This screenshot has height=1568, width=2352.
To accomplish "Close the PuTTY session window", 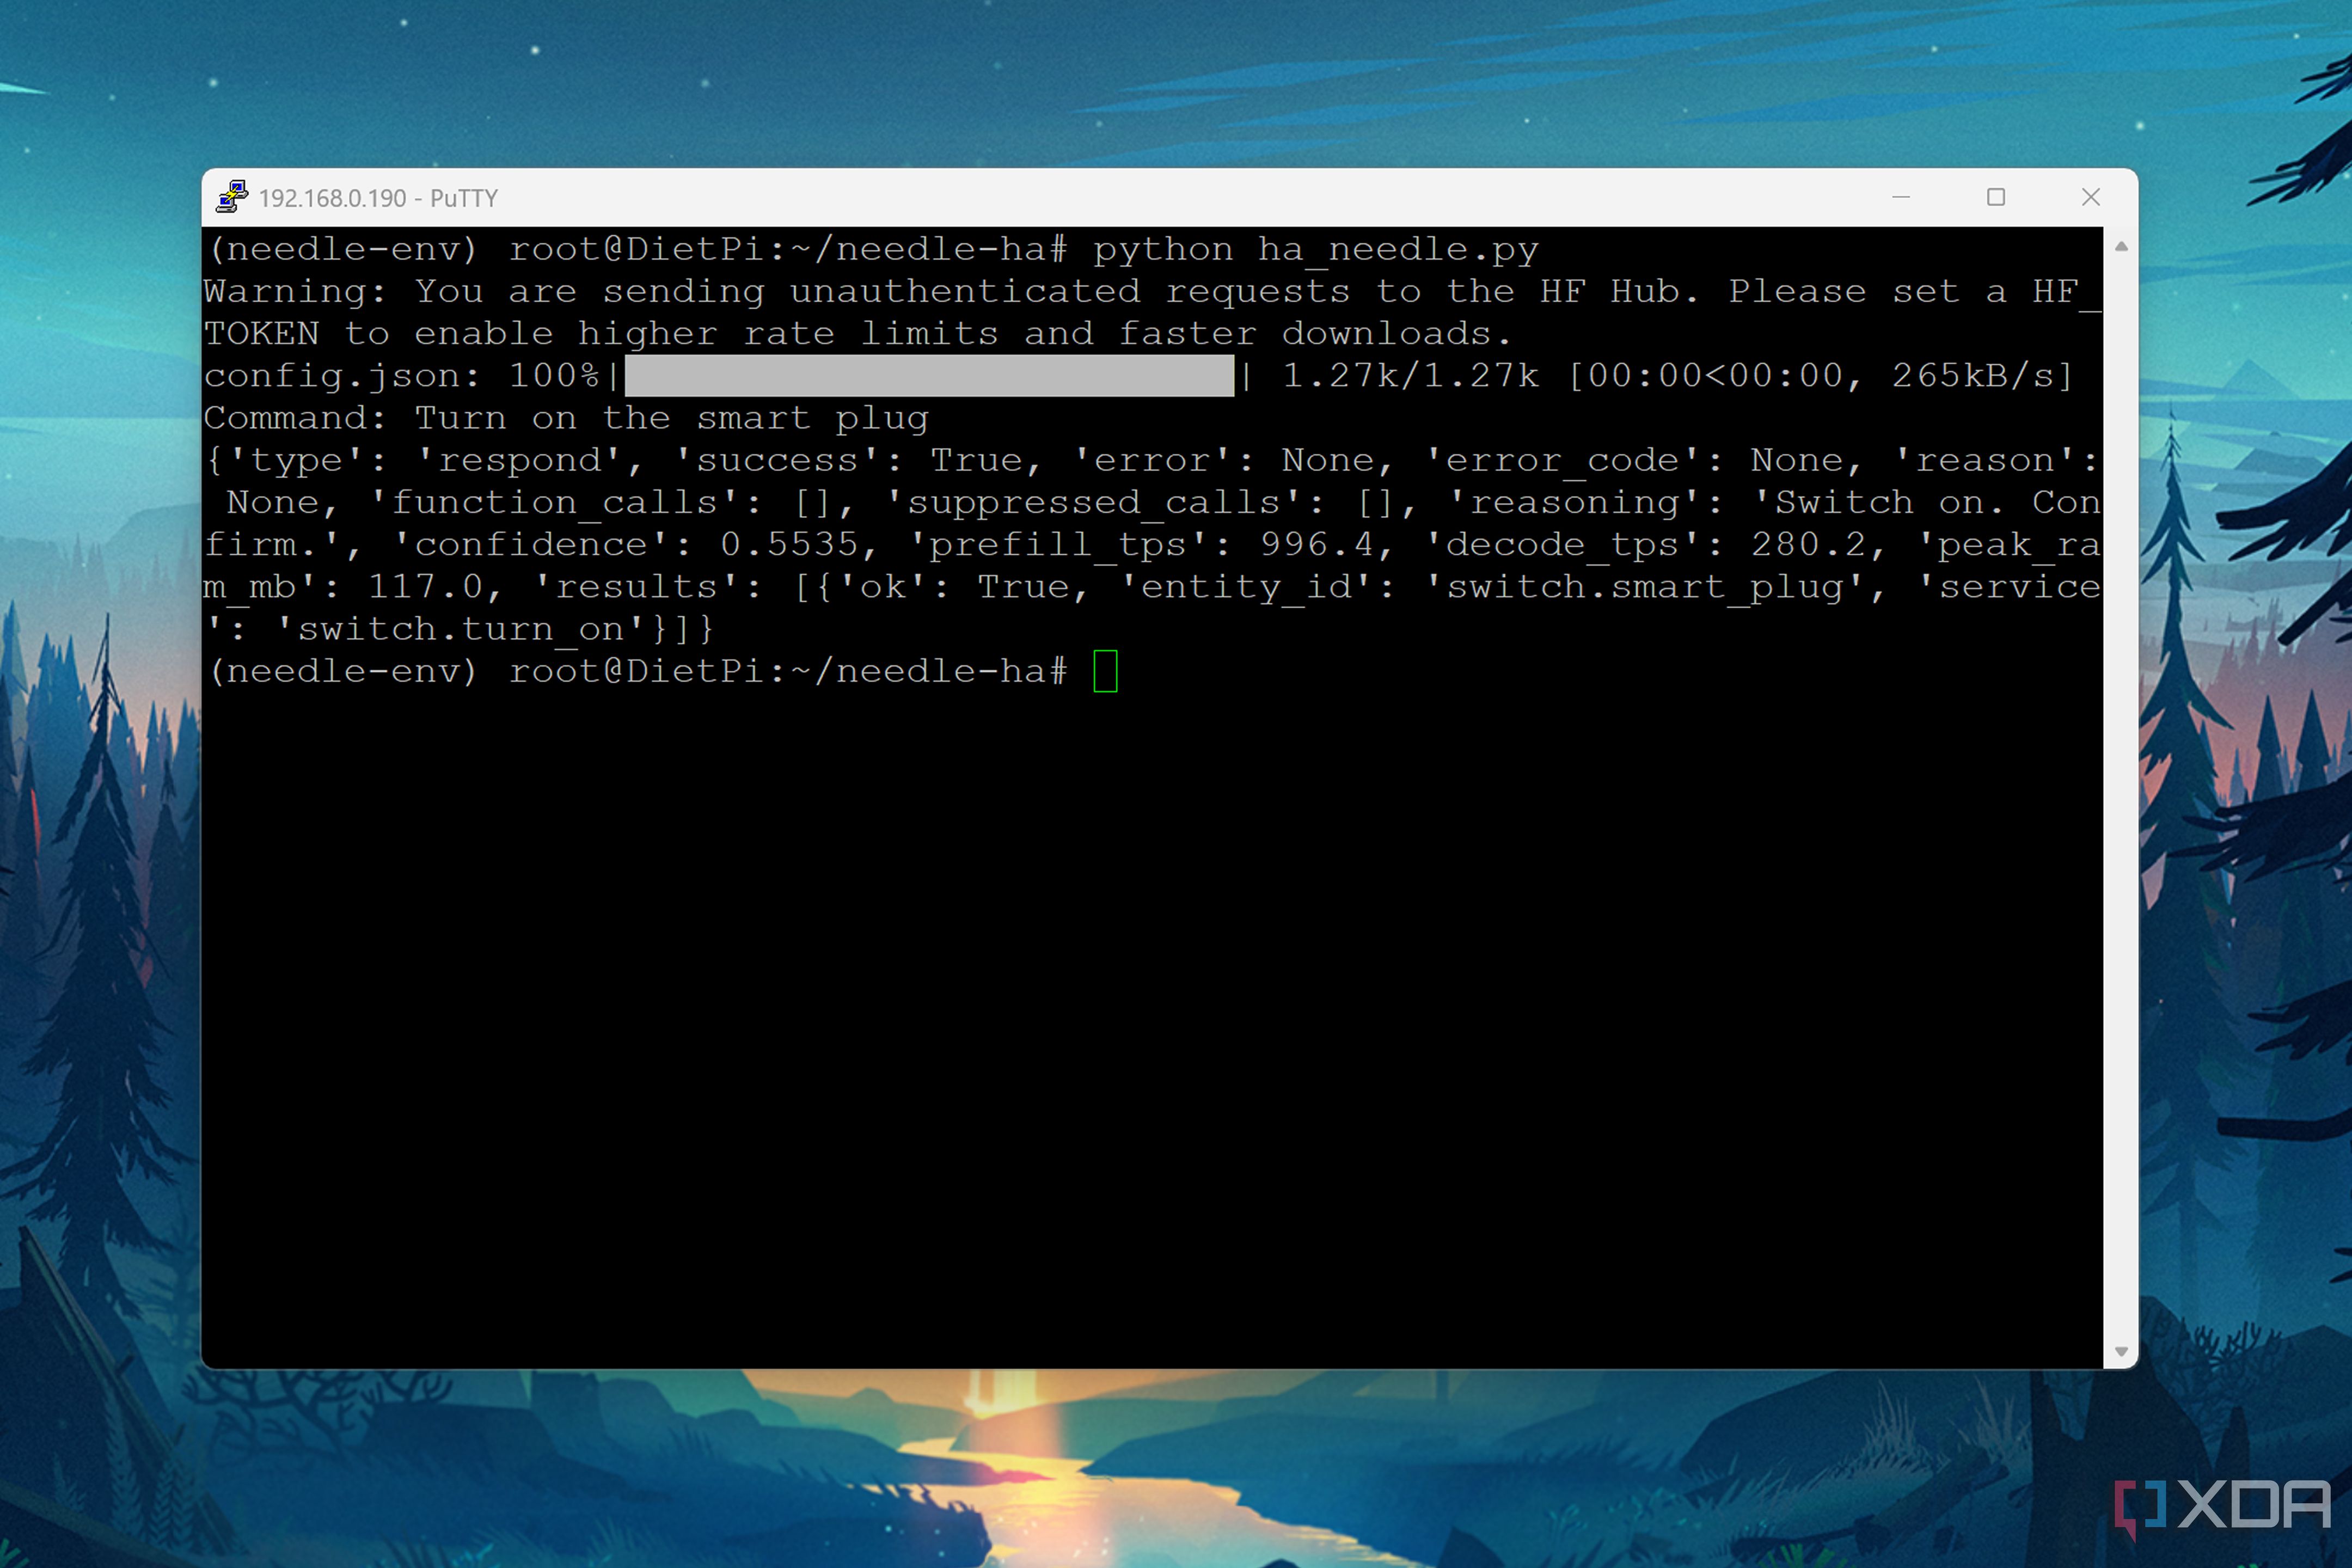I will (x=2090, y=197).
